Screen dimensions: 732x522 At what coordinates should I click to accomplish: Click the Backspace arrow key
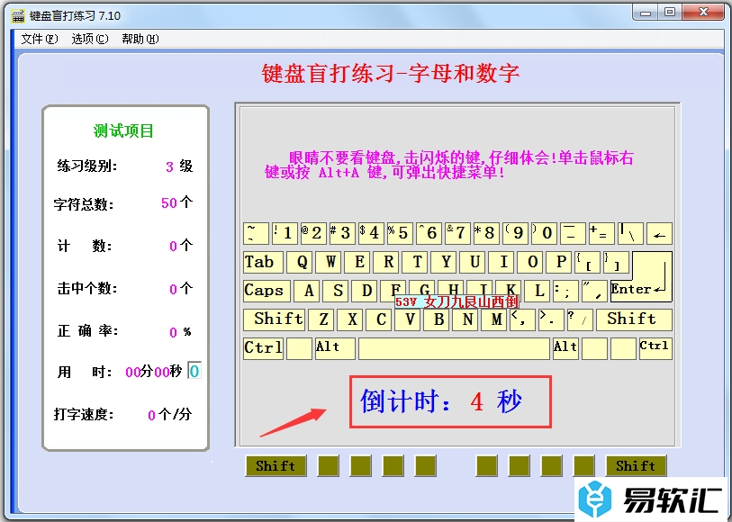coord(659,234)
